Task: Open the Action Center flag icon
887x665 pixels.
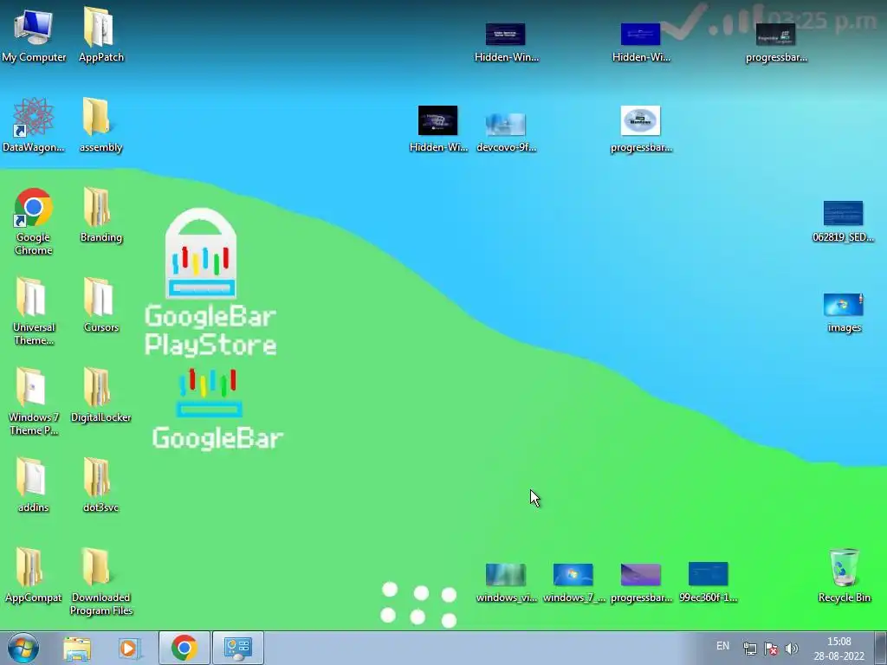Action: tap(770, 649)
